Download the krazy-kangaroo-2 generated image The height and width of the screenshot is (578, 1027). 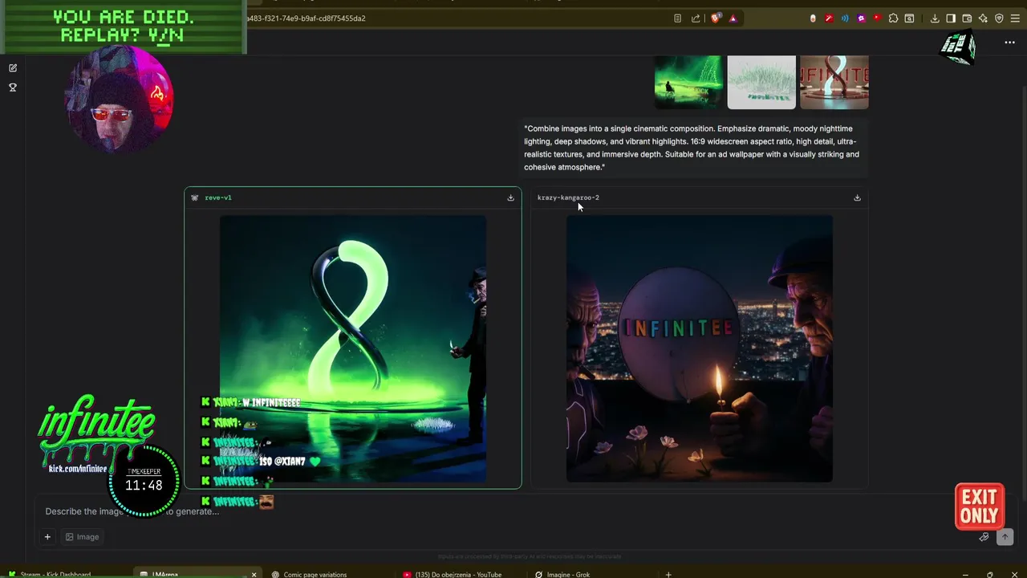pos(857,197)
